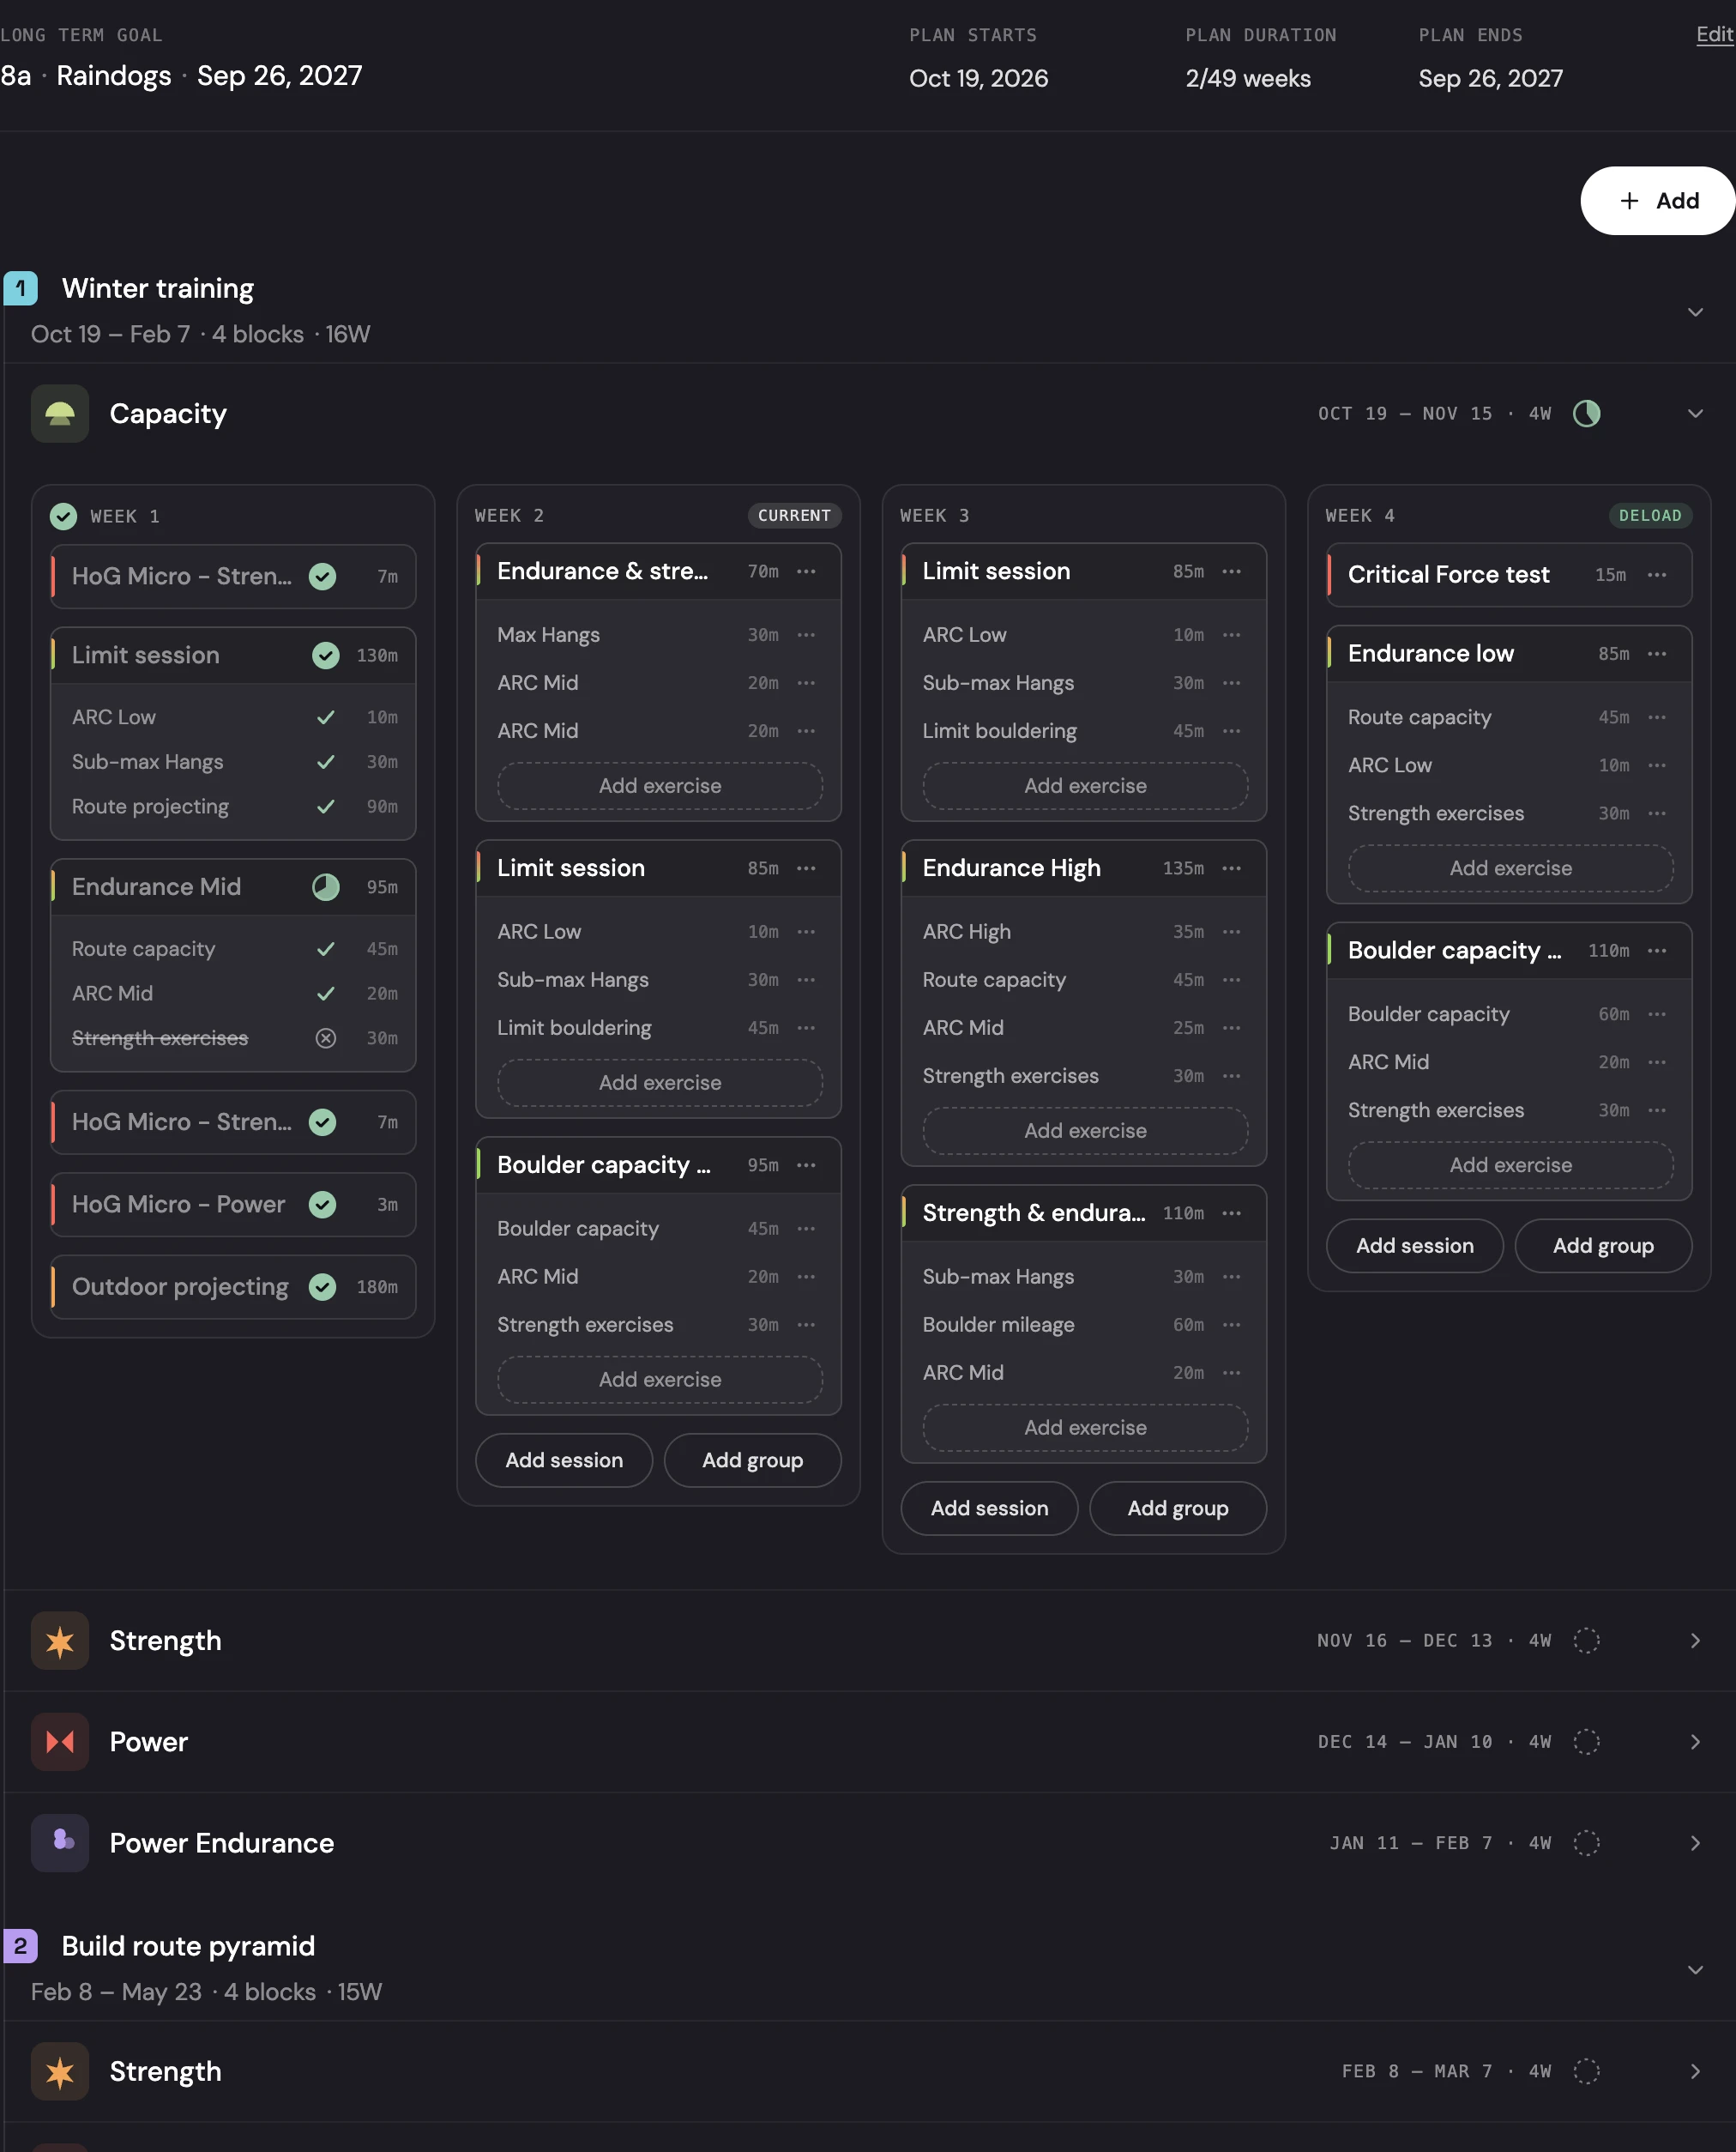The width and height of the screenshot is (1736, 2152).
Task: Click the Add button with plus icon
Action: point(1658,200)
